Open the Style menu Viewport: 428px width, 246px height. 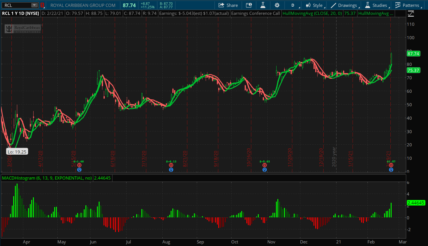(315, 5)
